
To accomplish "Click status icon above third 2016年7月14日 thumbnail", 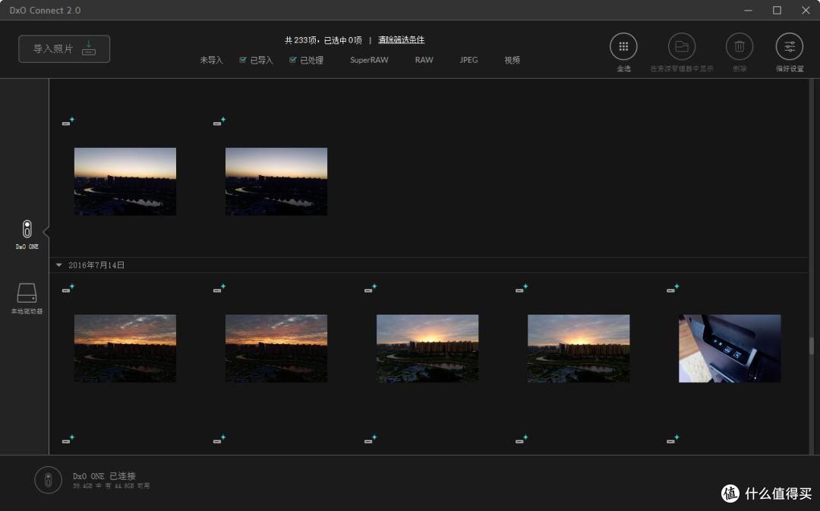I will (x=371, y=288).
